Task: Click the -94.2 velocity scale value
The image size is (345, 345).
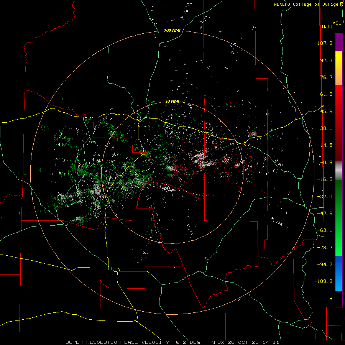Action: (325, 264)
